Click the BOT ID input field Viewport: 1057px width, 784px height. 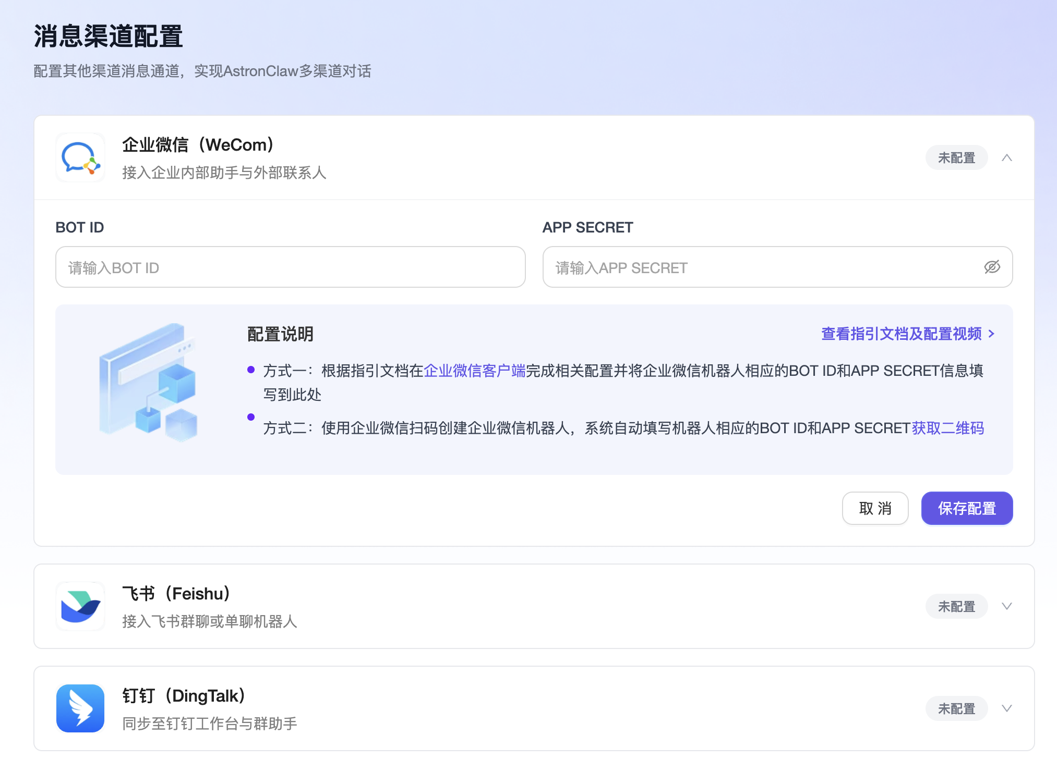click(x=290, y=267)
